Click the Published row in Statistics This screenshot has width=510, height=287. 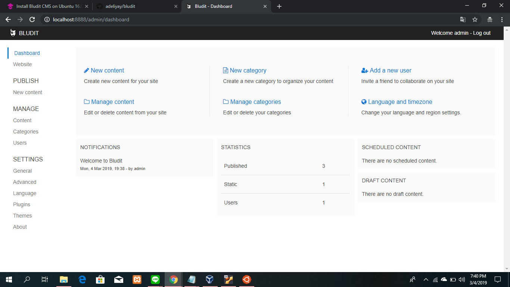click(x=285, y=166)
